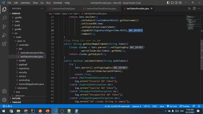Collapse the DEMO36 root folder
This screenshot has height=114, width=203.
tap(16, 13)
